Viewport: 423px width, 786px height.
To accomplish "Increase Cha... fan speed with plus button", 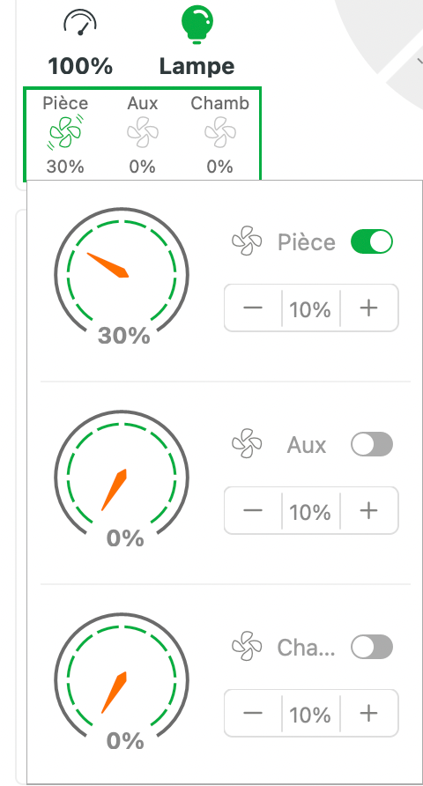I will pos(369,713).
